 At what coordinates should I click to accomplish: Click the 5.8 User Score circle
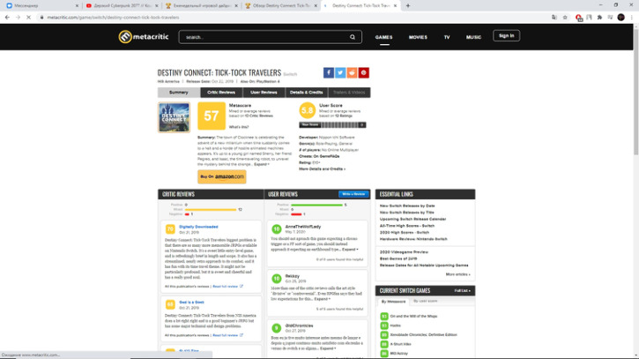(307, 110)
